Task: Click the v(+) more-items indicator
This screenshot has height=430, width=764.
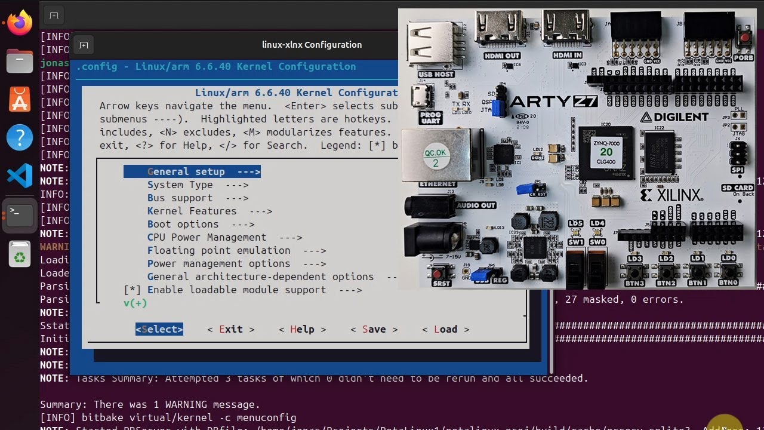Action: tap(135, 303)
